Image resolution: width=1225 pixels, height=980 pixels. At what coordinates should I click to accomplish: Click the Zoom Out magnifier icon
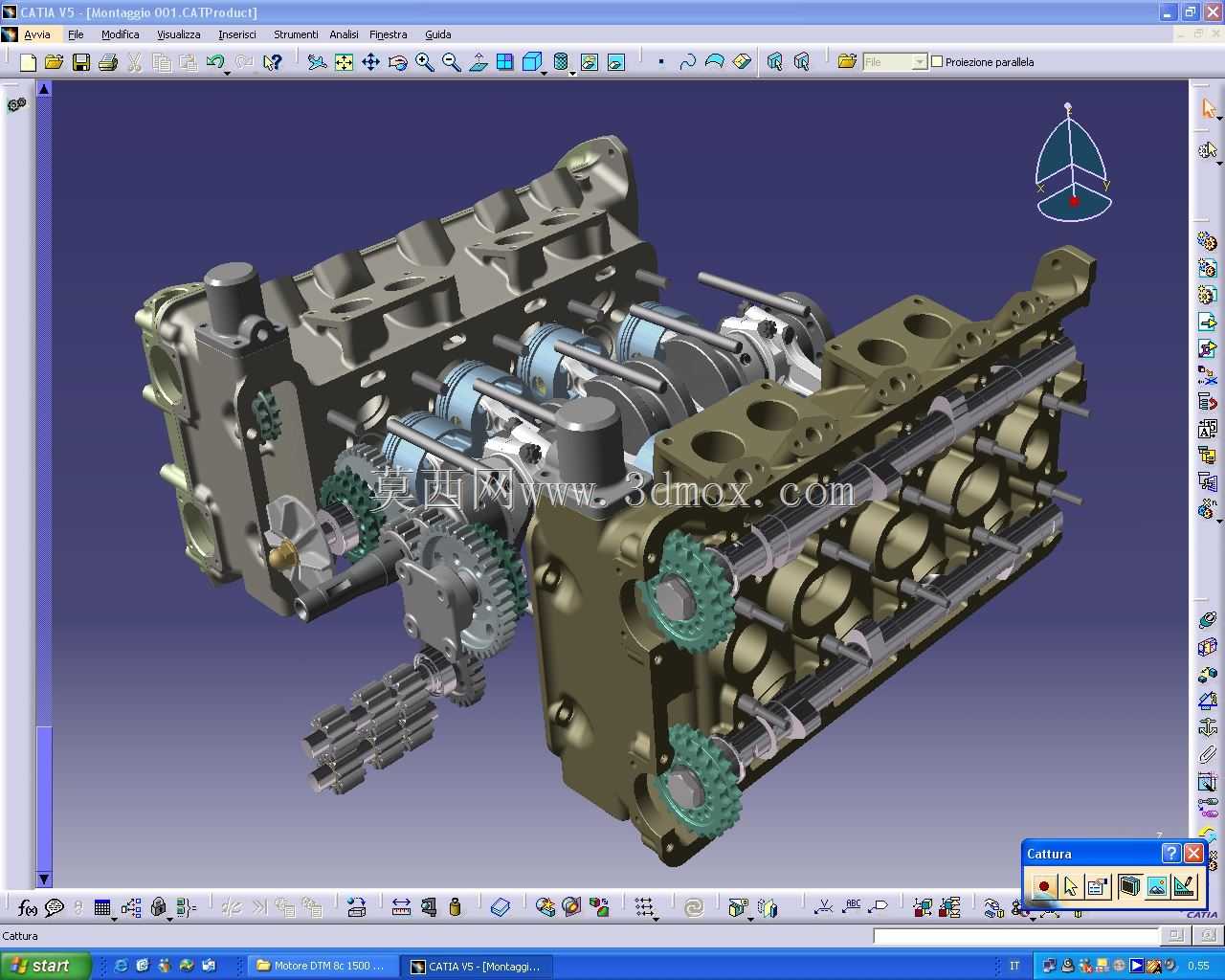click(451, 62)
